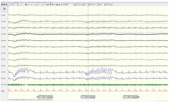The image size is (170, 102).
Task: Click the Print icon in toolbar
Action: click(x=4, y=5)
